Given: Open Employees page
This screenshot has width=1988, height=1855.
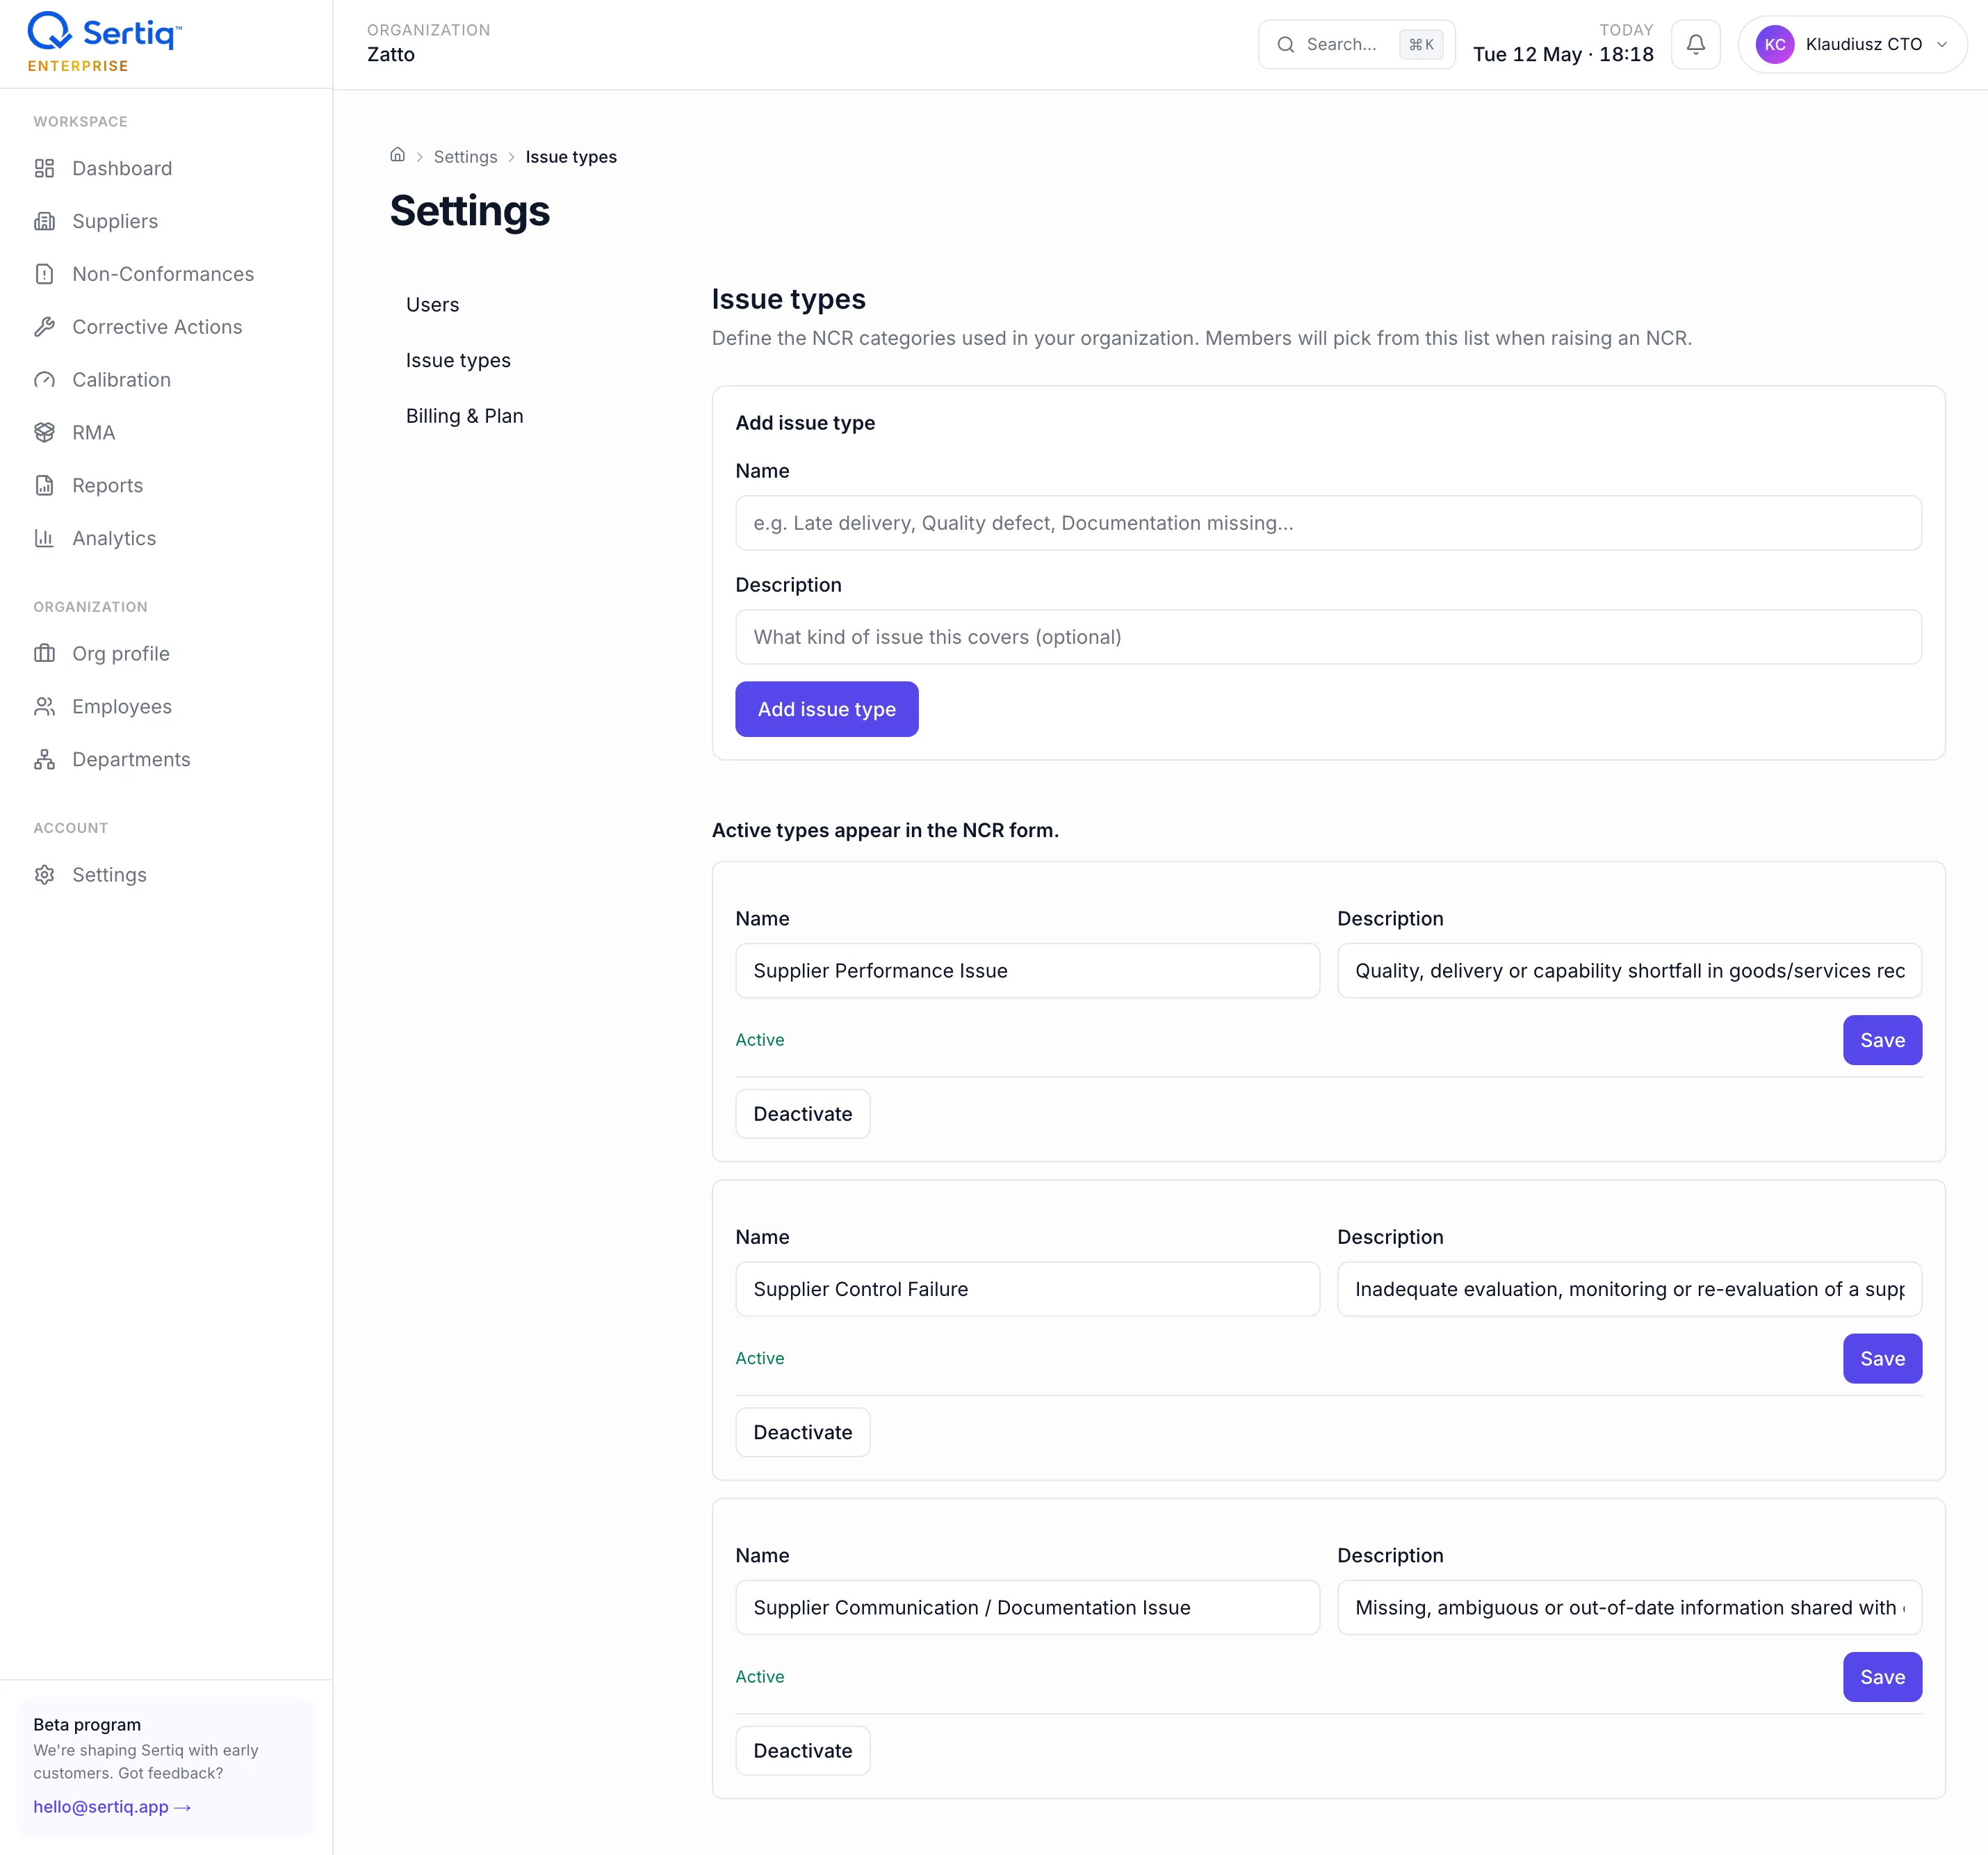Looking at the screenshot, I should coord(122,707).
